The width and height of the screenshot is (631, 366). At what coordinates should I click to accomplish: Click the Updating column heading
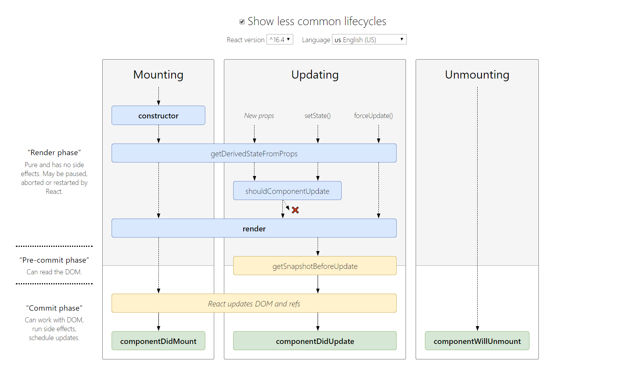click(315, 75)
